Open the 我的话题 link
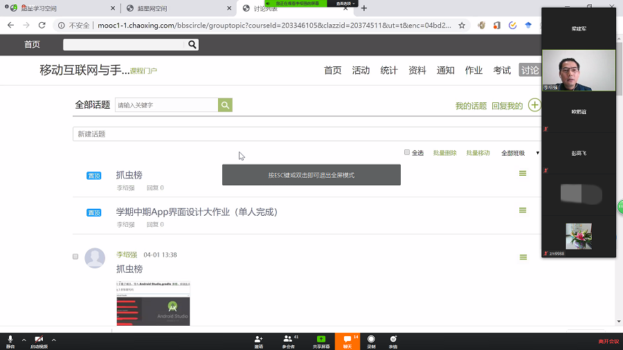Screen dimensions: 623x350 pyautogui.click(x=471, y=106)
